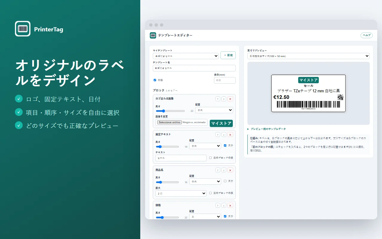Viewport: 382px width, 239px height.
Task: Click the 余白(mm) input field
Action: [225, 80]
